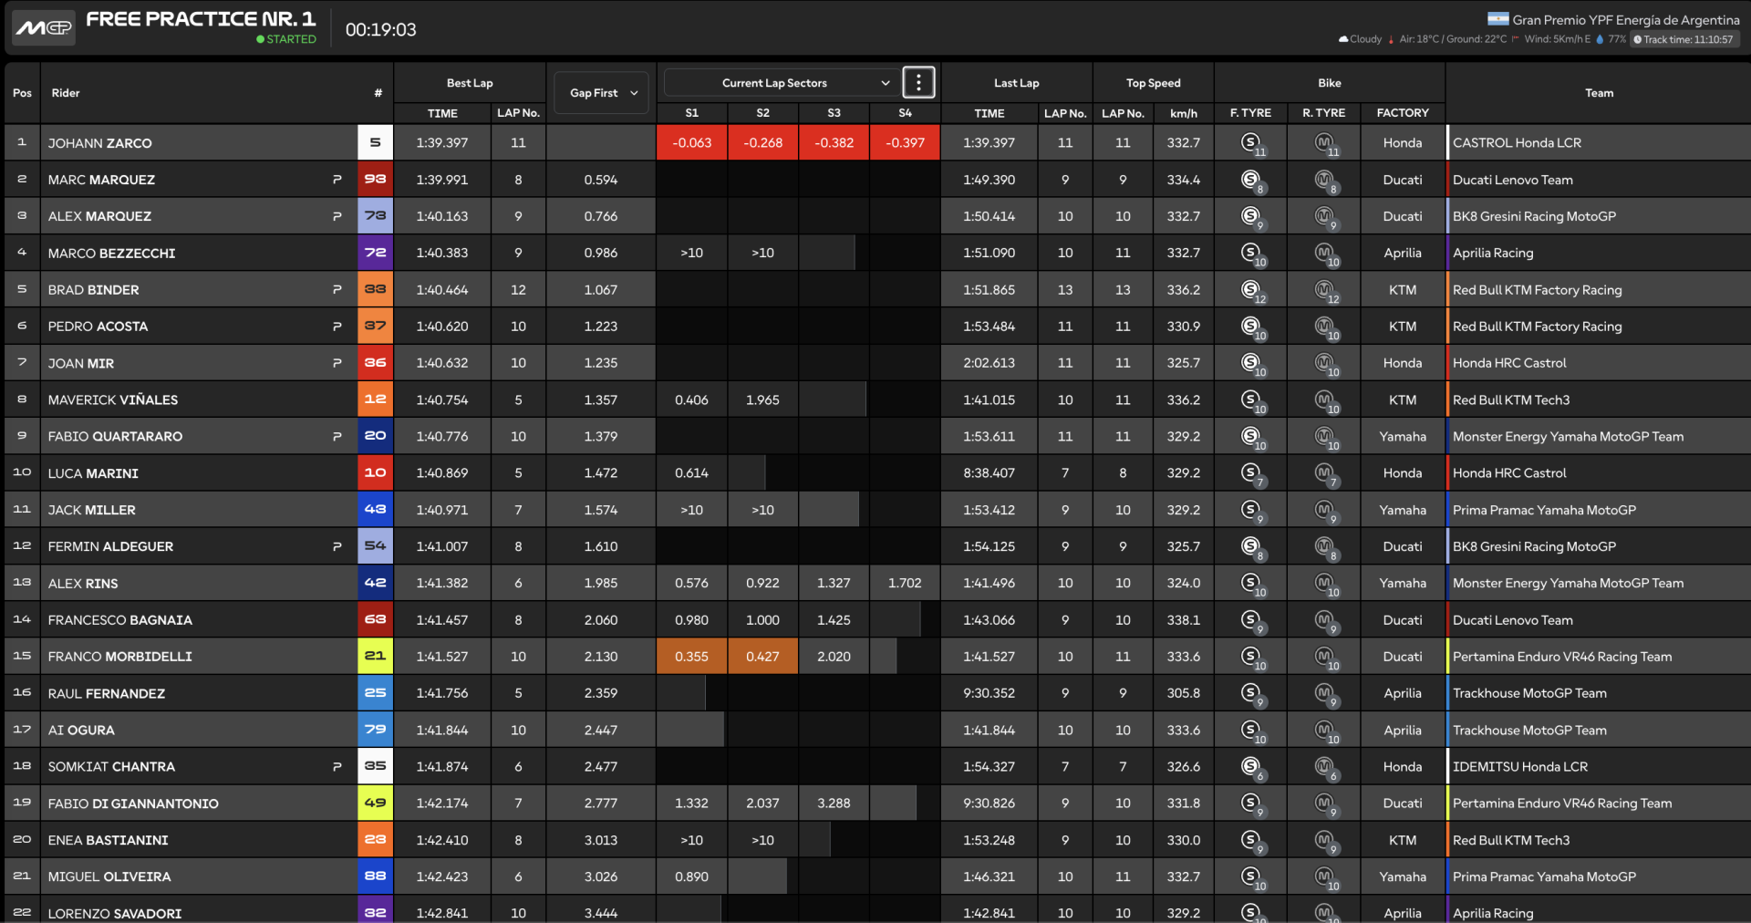Click the session timer 00:19:03
This screenshot has width=1751, height=923.
381,29
